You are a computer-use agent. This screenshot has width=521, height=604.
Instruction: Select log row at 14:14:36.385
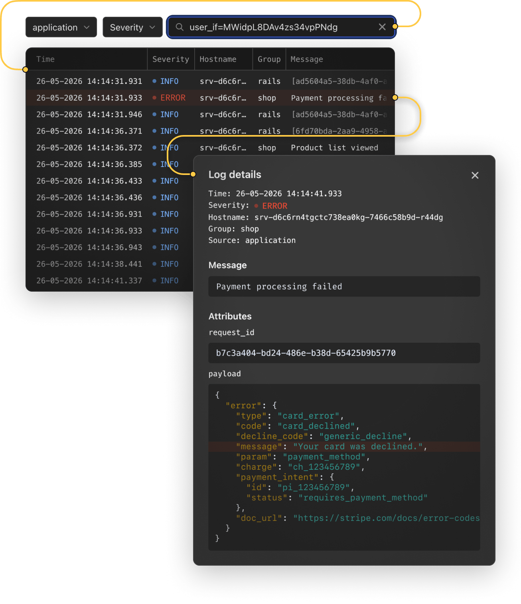click(x=110, y=164)
